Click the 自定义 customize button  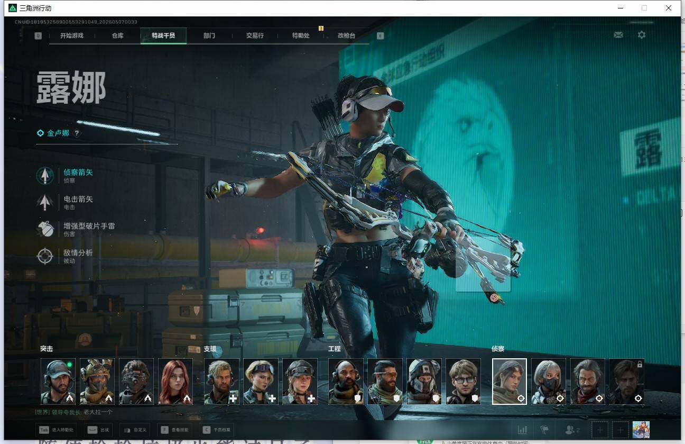[x=135, y=430]
